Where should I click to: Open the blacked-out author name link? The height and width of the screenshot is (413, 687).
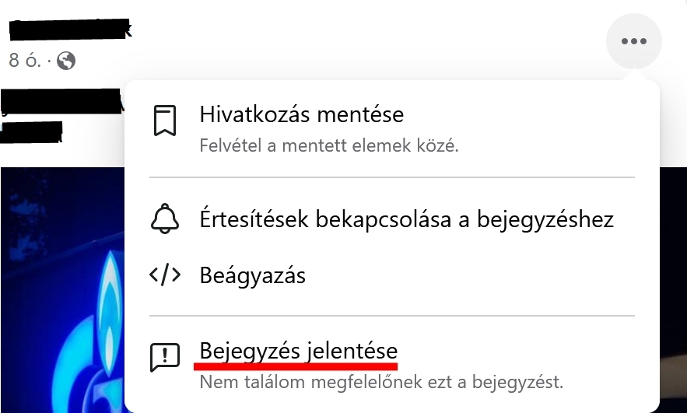70,29
